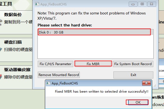Click 复制到另一个硬 link in background window
164x109 pixels.
[18, 22]
